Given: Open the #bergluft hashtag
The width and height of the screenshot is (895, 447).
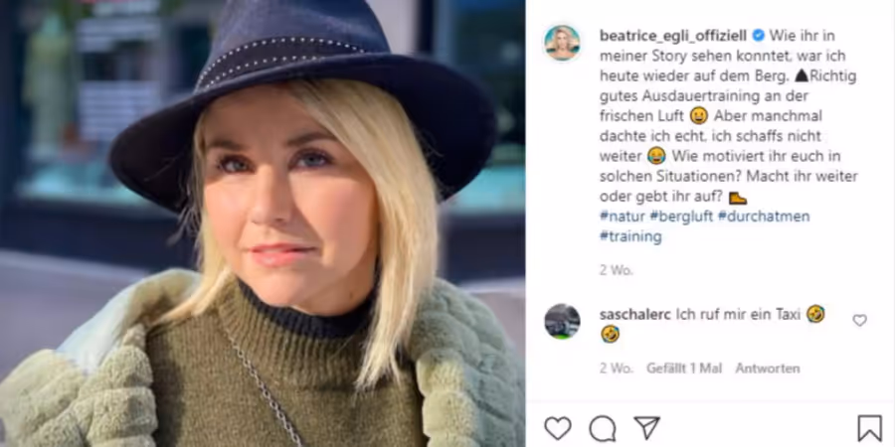Looking at the screenshot, I should 681,217.
